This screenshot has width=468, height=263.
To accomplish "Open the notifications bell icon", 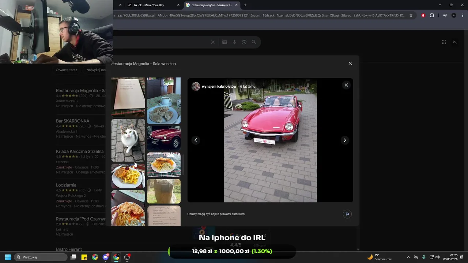I will coord(461,257).
